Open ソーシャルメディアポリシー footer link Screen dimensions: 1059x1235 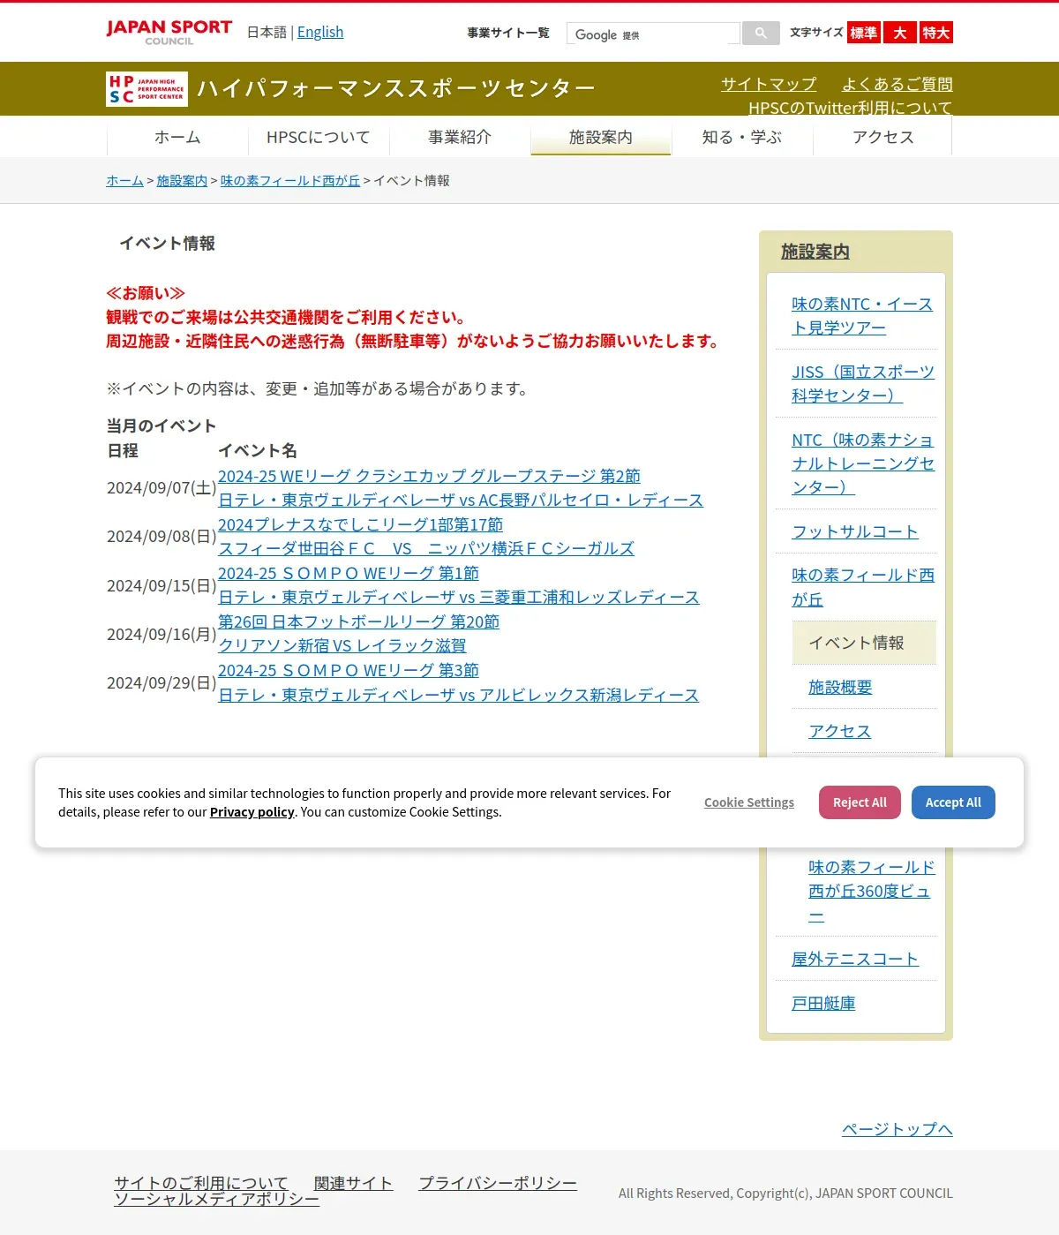(x=216, y=1199)
